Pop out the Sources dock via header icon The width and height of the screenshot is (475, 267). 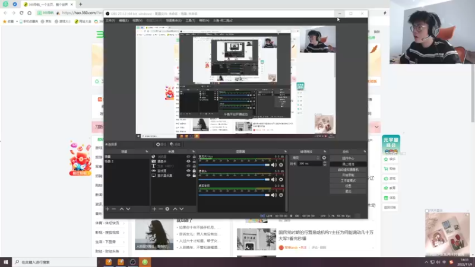[x=194, y=152]
